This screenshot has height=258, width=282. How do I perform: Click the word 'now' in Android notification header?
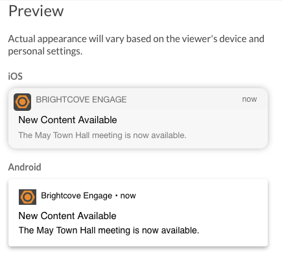click(128, 196)
